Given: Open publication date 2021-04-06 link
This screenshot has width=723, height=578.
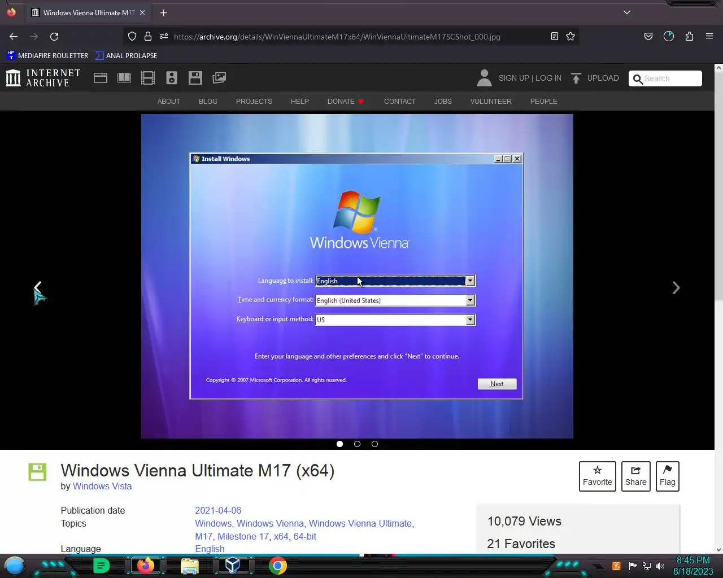Looking at the screenshot, I should (218, 510).
